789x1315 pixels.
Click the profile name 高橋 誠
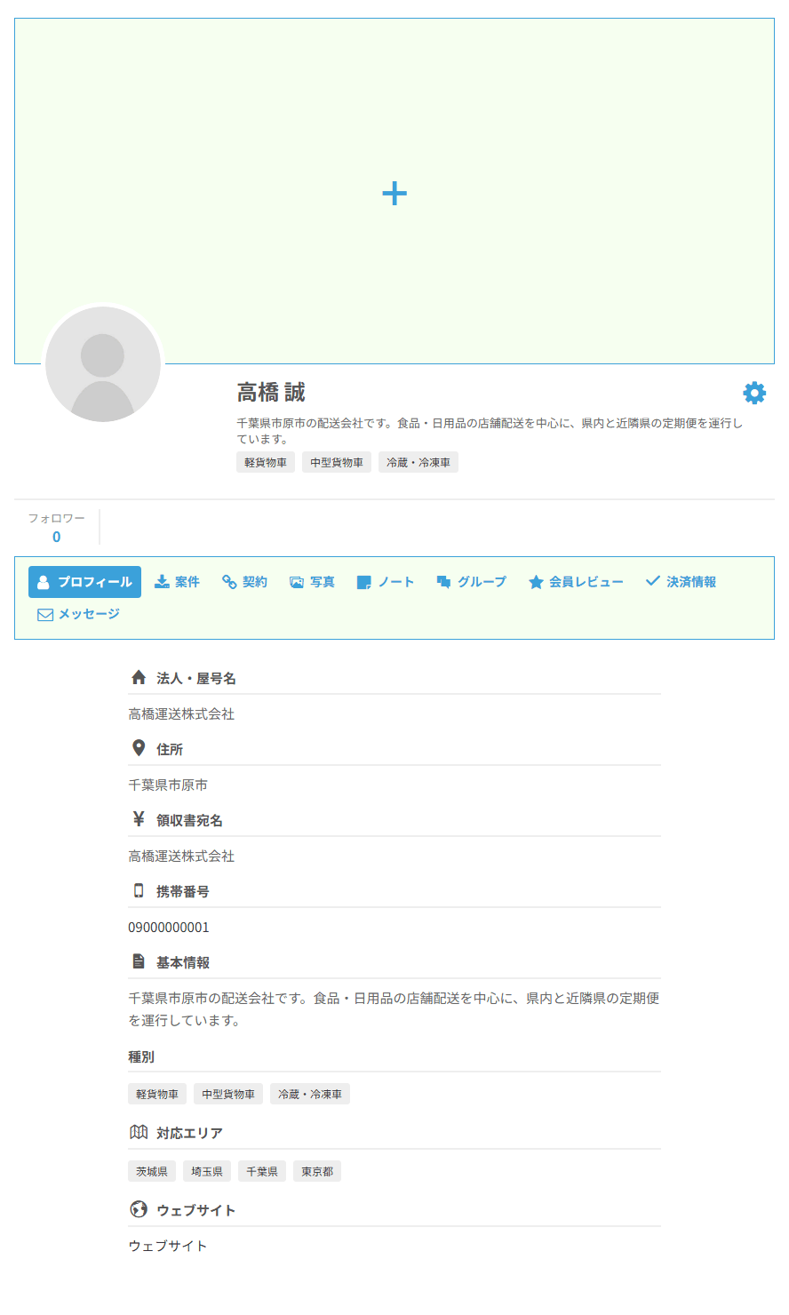271,392
